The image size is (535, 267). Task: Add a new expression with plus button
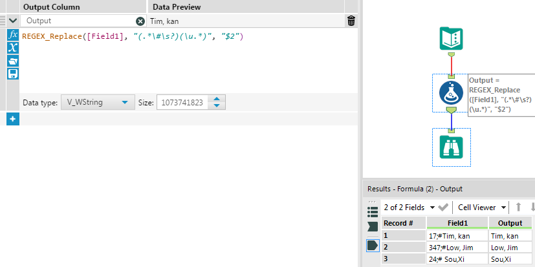tap(13, 119)
